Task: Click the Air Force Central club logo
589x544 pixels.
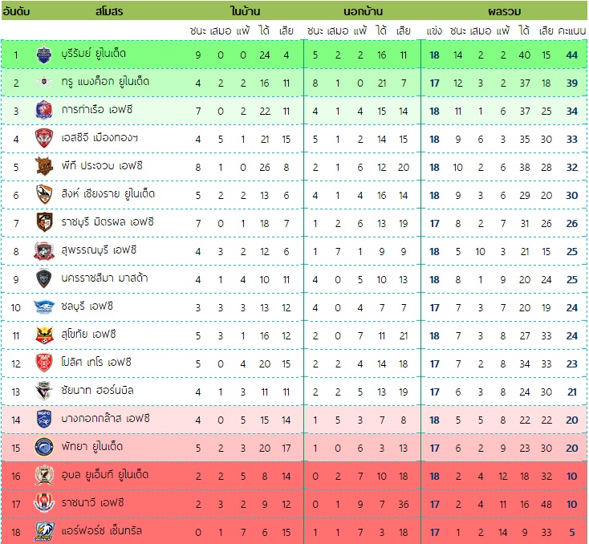Action: [44, 531]
